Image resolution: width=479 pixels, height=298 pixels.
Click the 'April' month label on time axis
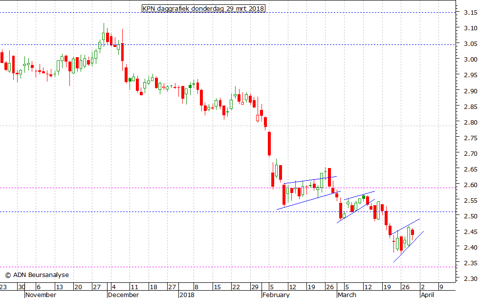point(427,295)
